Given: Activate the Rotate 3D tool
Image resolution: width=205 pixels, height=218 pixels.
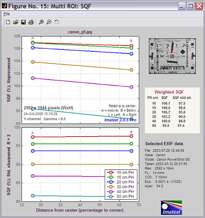Looking at the screenshot, I should [56, 22].
